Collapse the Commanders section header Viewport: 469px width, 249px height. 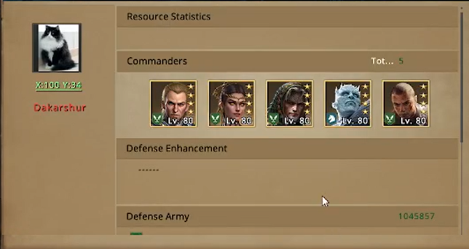(x=287, y=61)
